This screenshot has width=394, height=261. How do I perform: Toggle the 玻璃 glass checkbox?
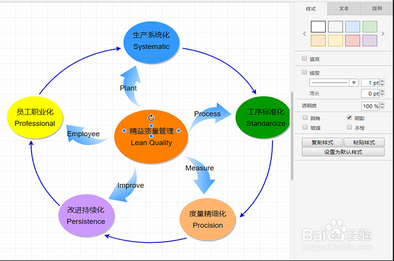click(305, 127)
